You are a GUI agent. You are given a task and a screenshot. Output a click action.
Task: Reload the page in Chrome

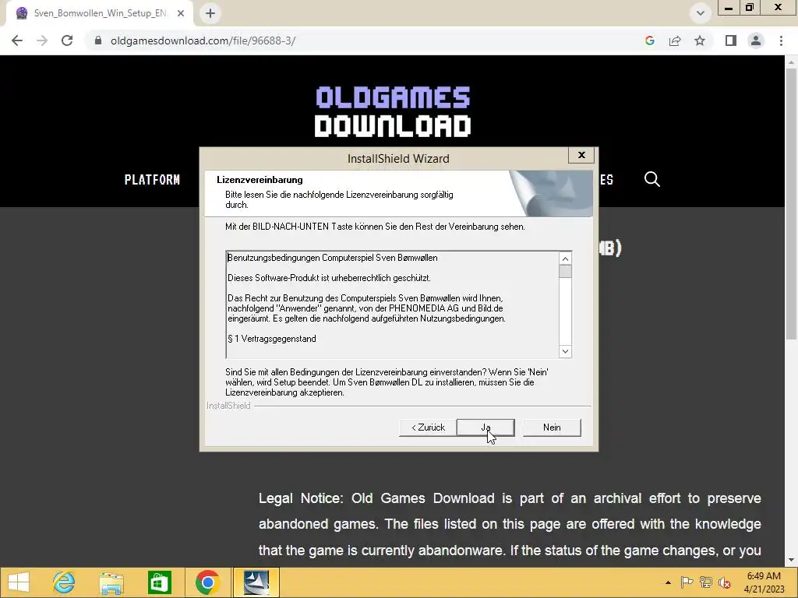coord(67,40)
